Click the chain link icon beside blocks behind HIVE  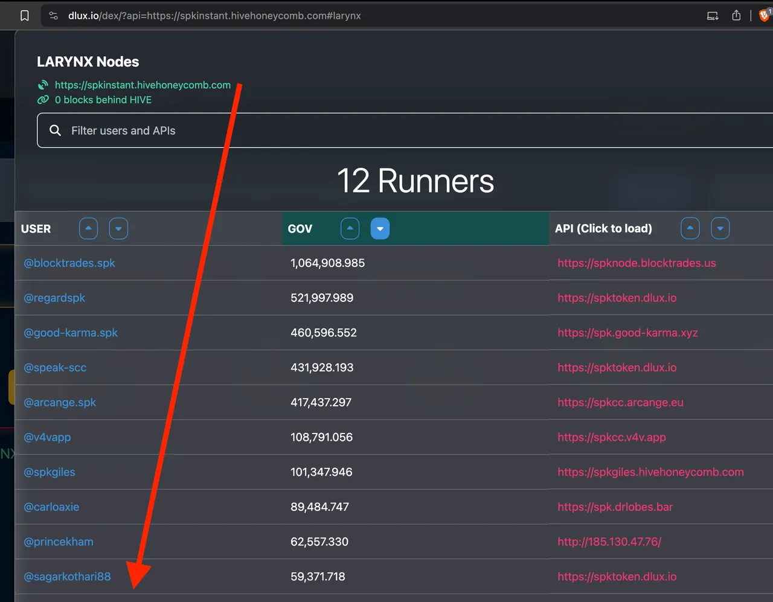click(43, 100)
